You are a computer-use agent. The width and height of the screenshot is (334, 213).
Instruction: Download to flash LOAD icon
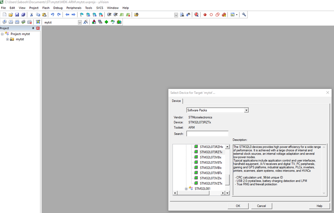(x=38, y=22)
